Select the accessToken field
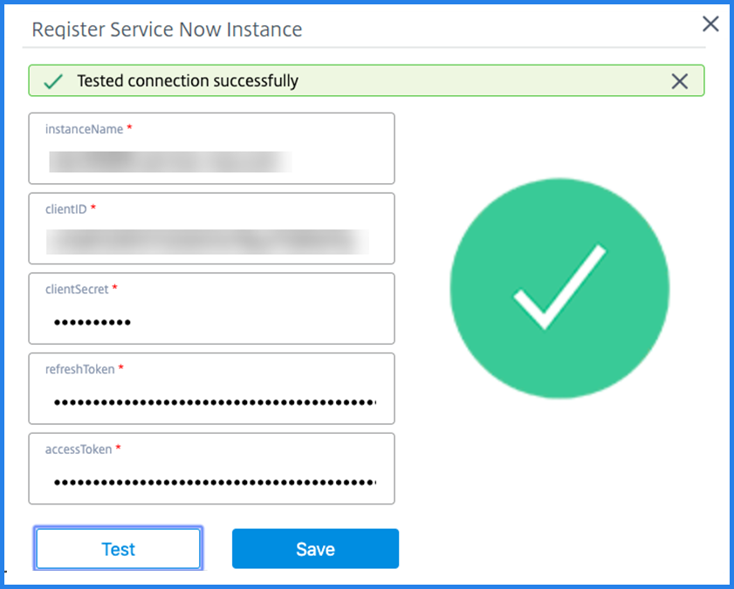 tap(211, 469)
